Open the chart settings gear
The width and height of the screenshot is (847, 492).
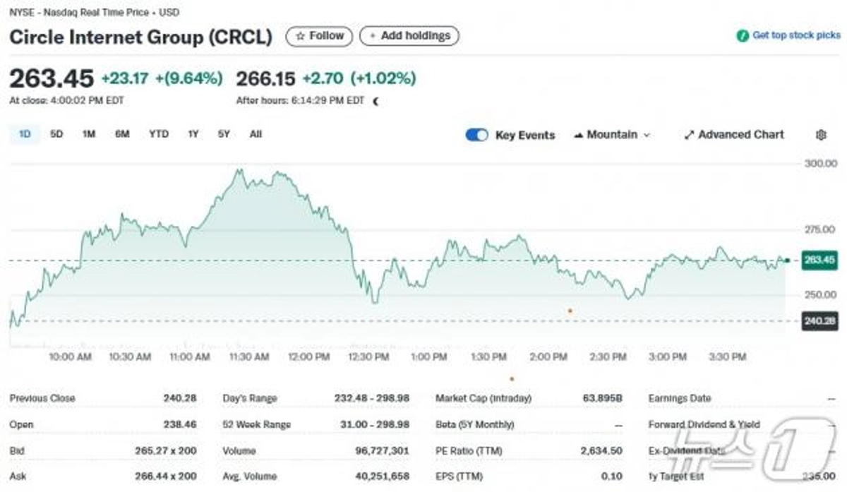coord(820,134)
